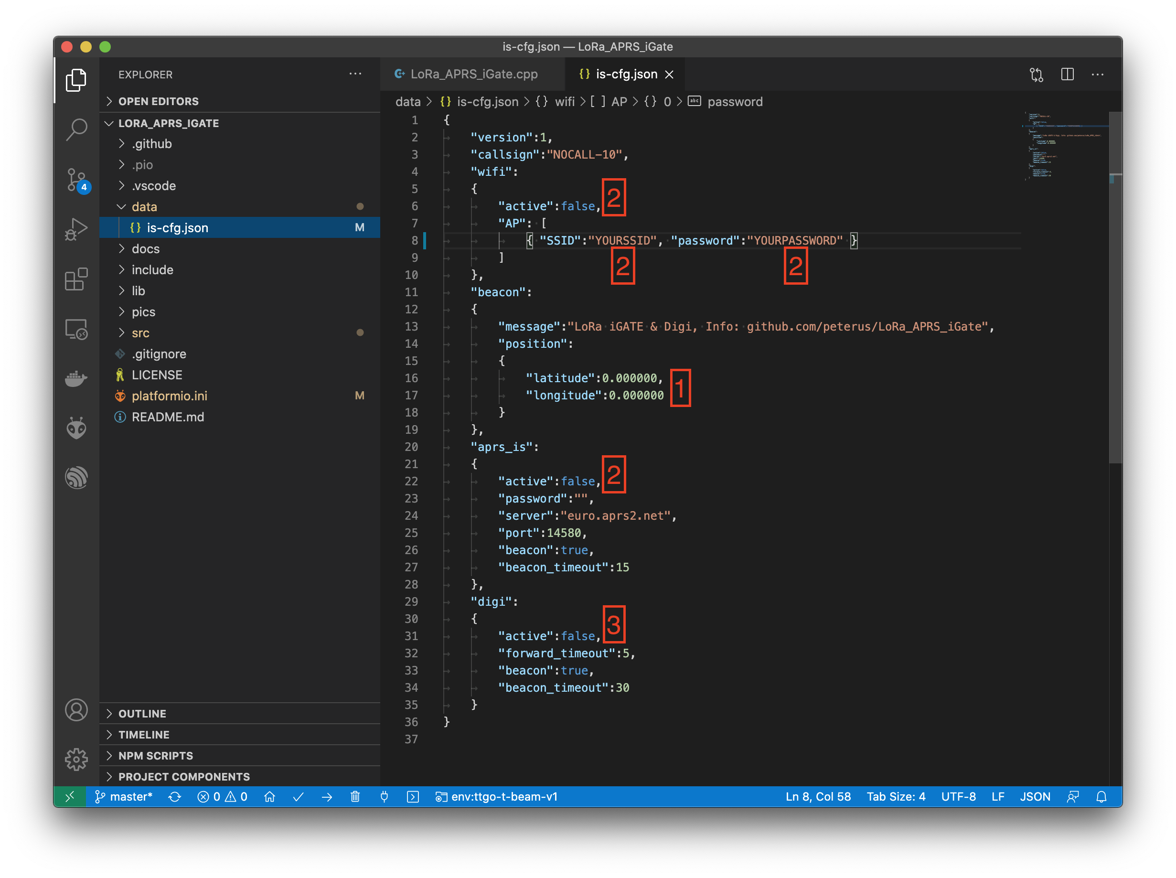The width and height of the screenshot is (1176, 878).
Task: Click the Search icon in activity bar
Action: click(76, 127)
